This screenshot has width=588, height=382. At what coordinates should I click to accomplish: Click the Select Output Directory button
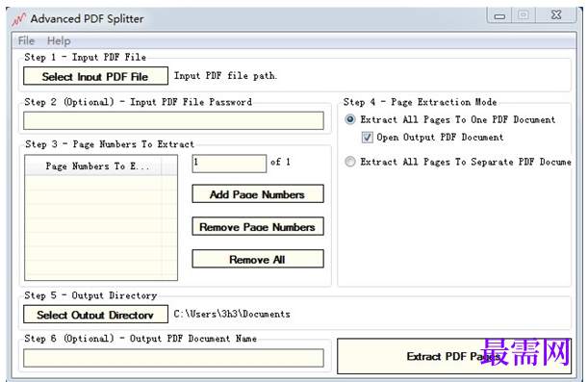(95, 315)
